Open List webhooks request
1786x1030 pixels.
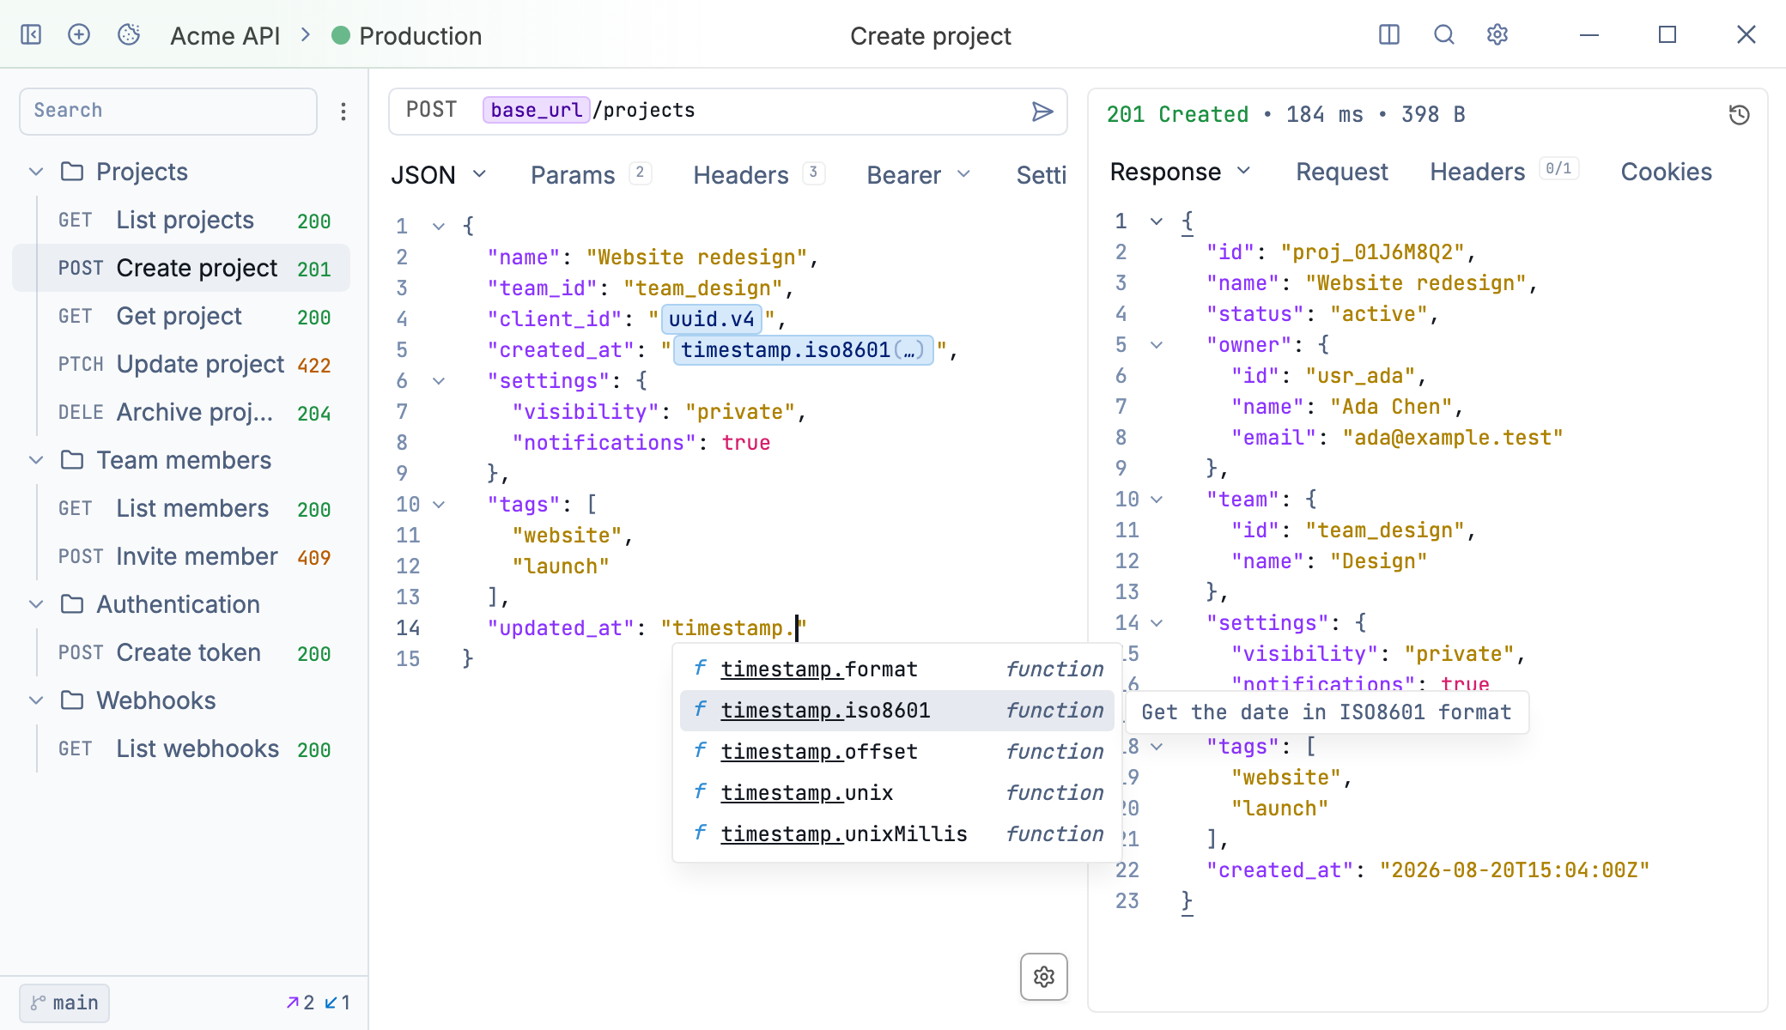[x=181, y=748]
